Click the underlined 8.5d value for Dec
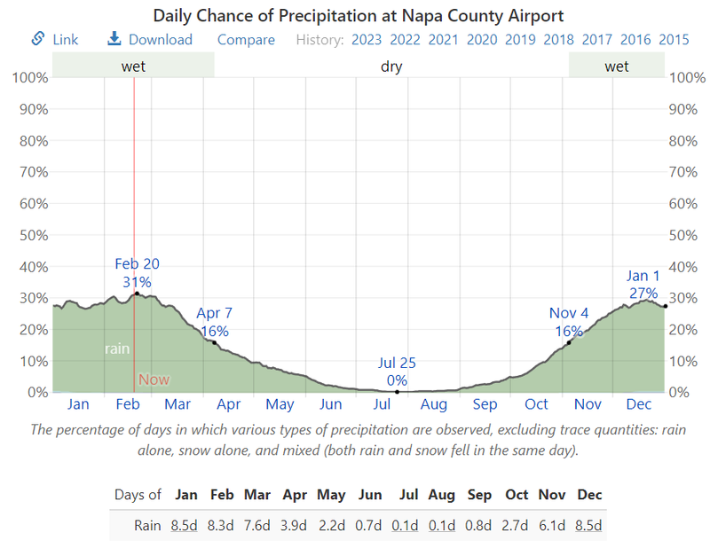 coord(588,525)
